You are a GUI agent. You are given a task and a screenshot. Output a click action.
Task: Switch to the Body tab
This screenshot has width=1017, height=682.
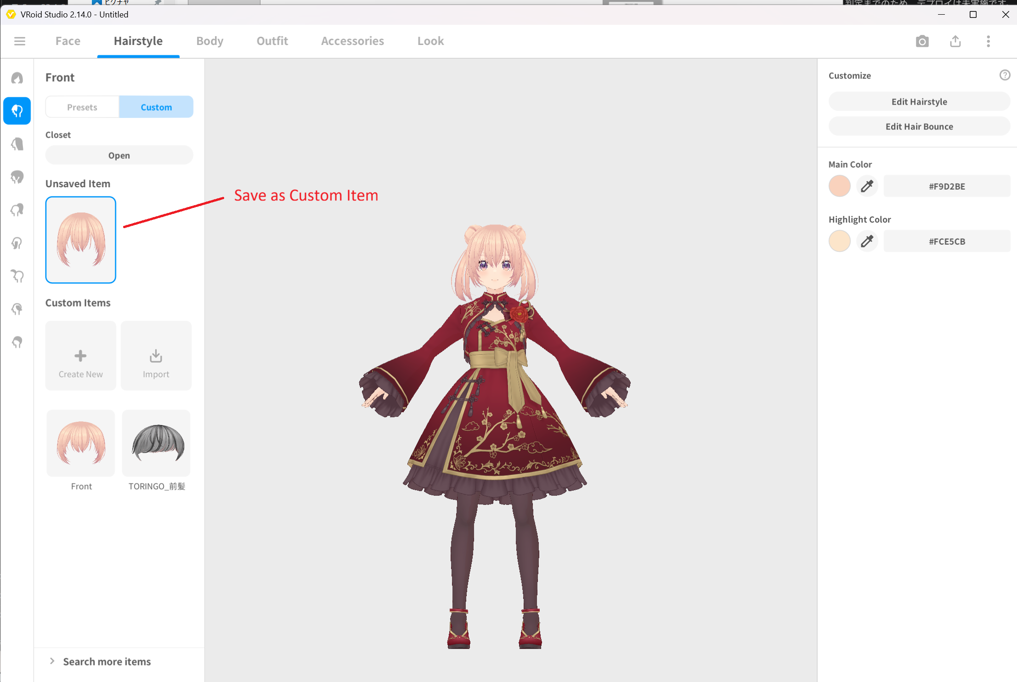point(209,41)
